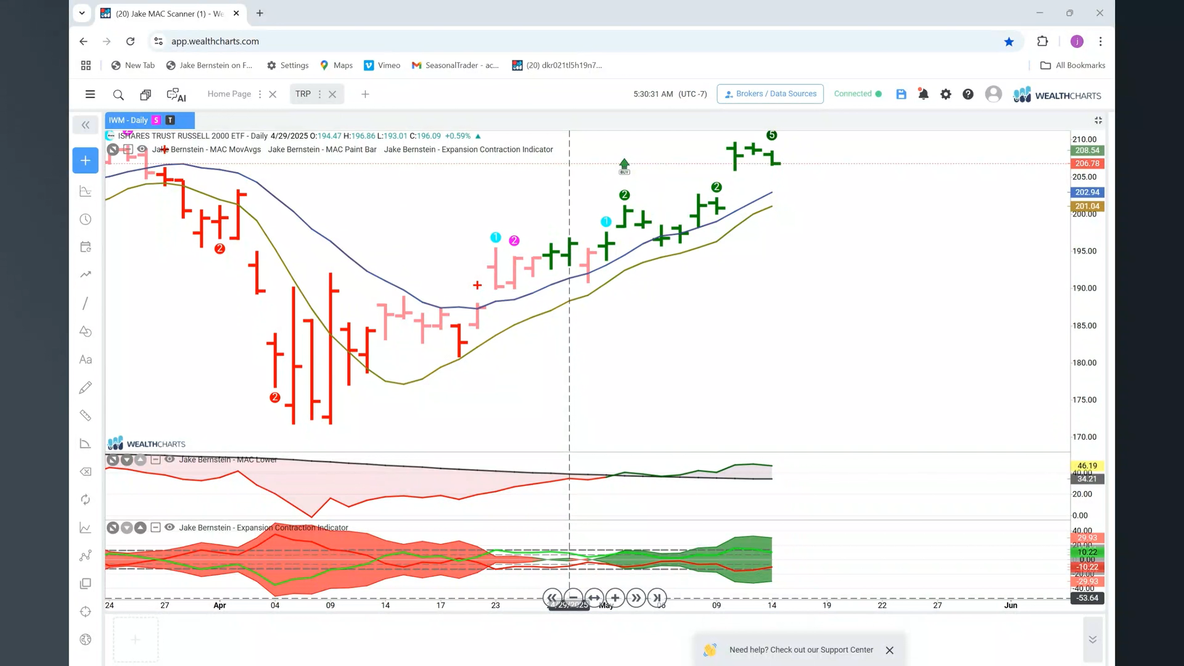The height and width of the screenshot is (666, 1184).
Task: Click the globe icon in sidebar
Action: 86,639
